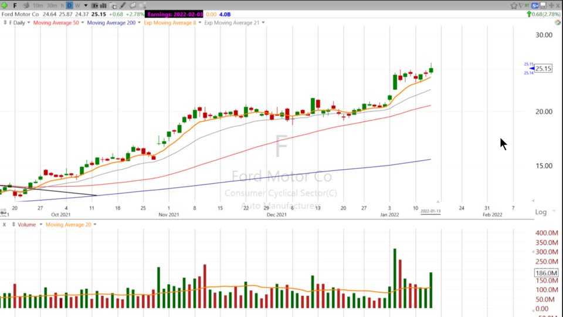Screen dimensions: 563x317
Task: Click the Exp Moving Average 8 label
Action: pos(170,23)
